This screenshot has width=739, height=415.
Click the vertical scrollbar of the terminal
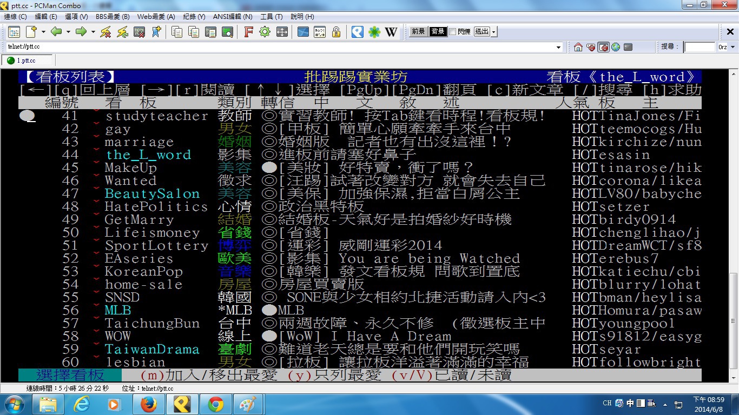click(x=734, y=225)
